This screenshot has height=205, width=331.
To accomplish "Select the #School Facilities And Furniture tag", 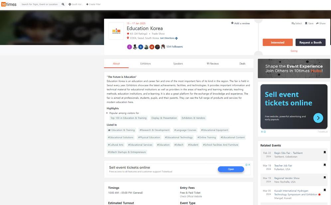I will tap(221, 145).
